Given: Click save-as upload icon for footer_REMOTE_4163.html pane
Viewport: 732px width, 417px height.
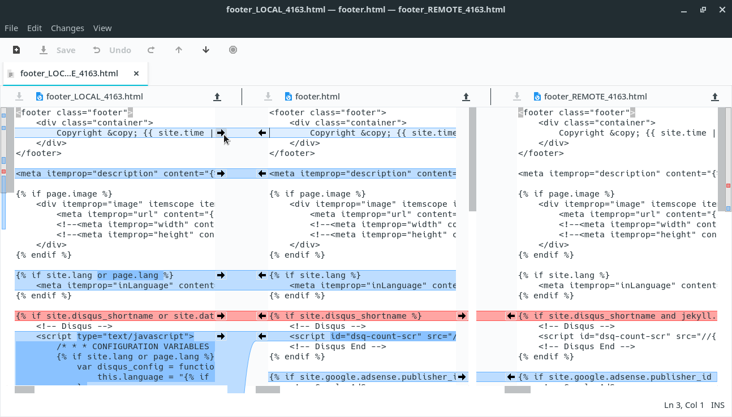Looking at the screenshot, I should (x=715, y=97).
